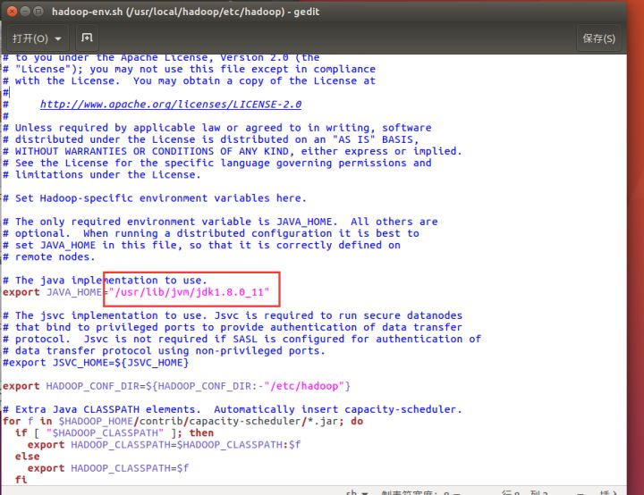The height and width of the screenshot is (495, 644).
Task: Click the '# The java implementation to use.' comment
Action: point(105,281)
